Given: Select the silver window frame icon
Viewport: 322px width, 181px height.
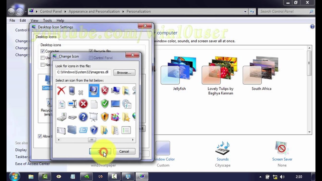Looking at the screenshot, I should [x=61, y=130].
